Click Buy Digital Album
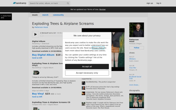Image resolution: width=176 pixels, height=110 pixels. coord(43,55)
